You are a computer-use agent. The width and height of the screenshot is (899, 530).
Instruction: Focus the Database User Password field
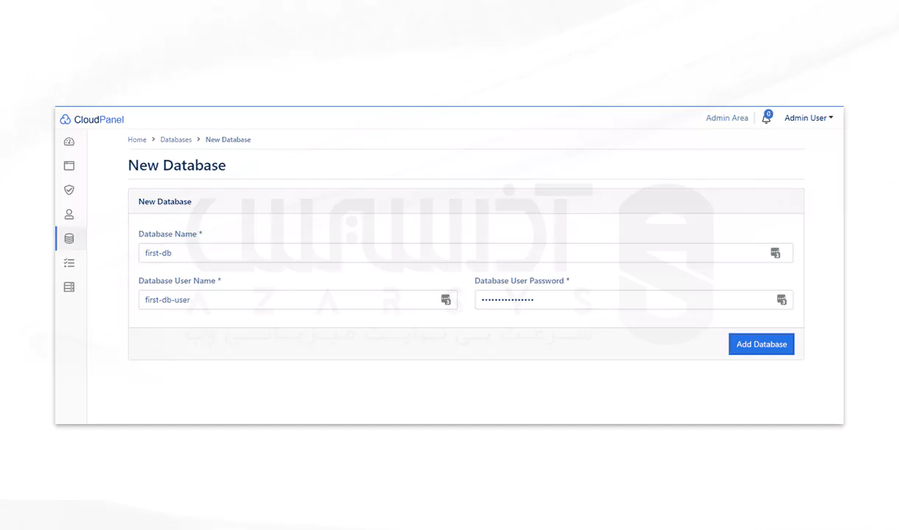click(634, 300)
